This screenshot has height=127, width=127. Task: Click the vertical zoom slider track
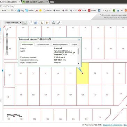point(7,41)
